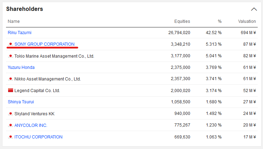
Task: Click the Shareholders panel title
Action: point(24,9)
